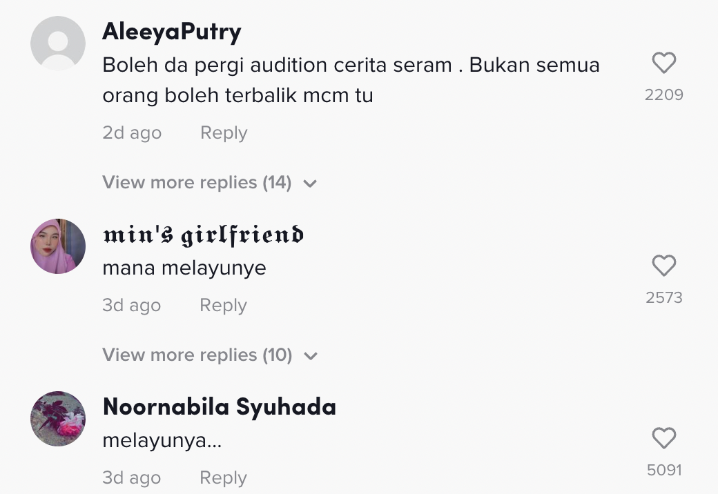Visit the AleeyaPutry username link
The height and width of the screenshot is (494, 718).
point(172,32)
